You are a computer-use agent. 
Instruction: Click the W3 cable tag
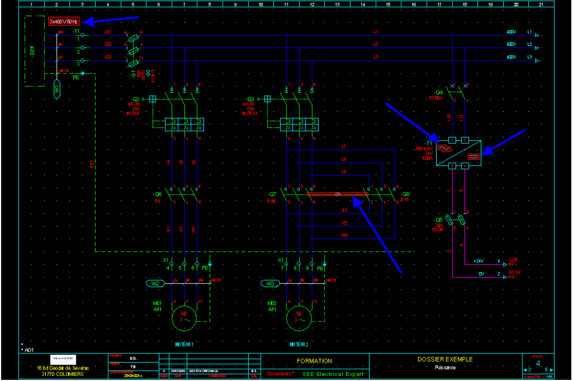pyautogui.click(x=269, y=283)
